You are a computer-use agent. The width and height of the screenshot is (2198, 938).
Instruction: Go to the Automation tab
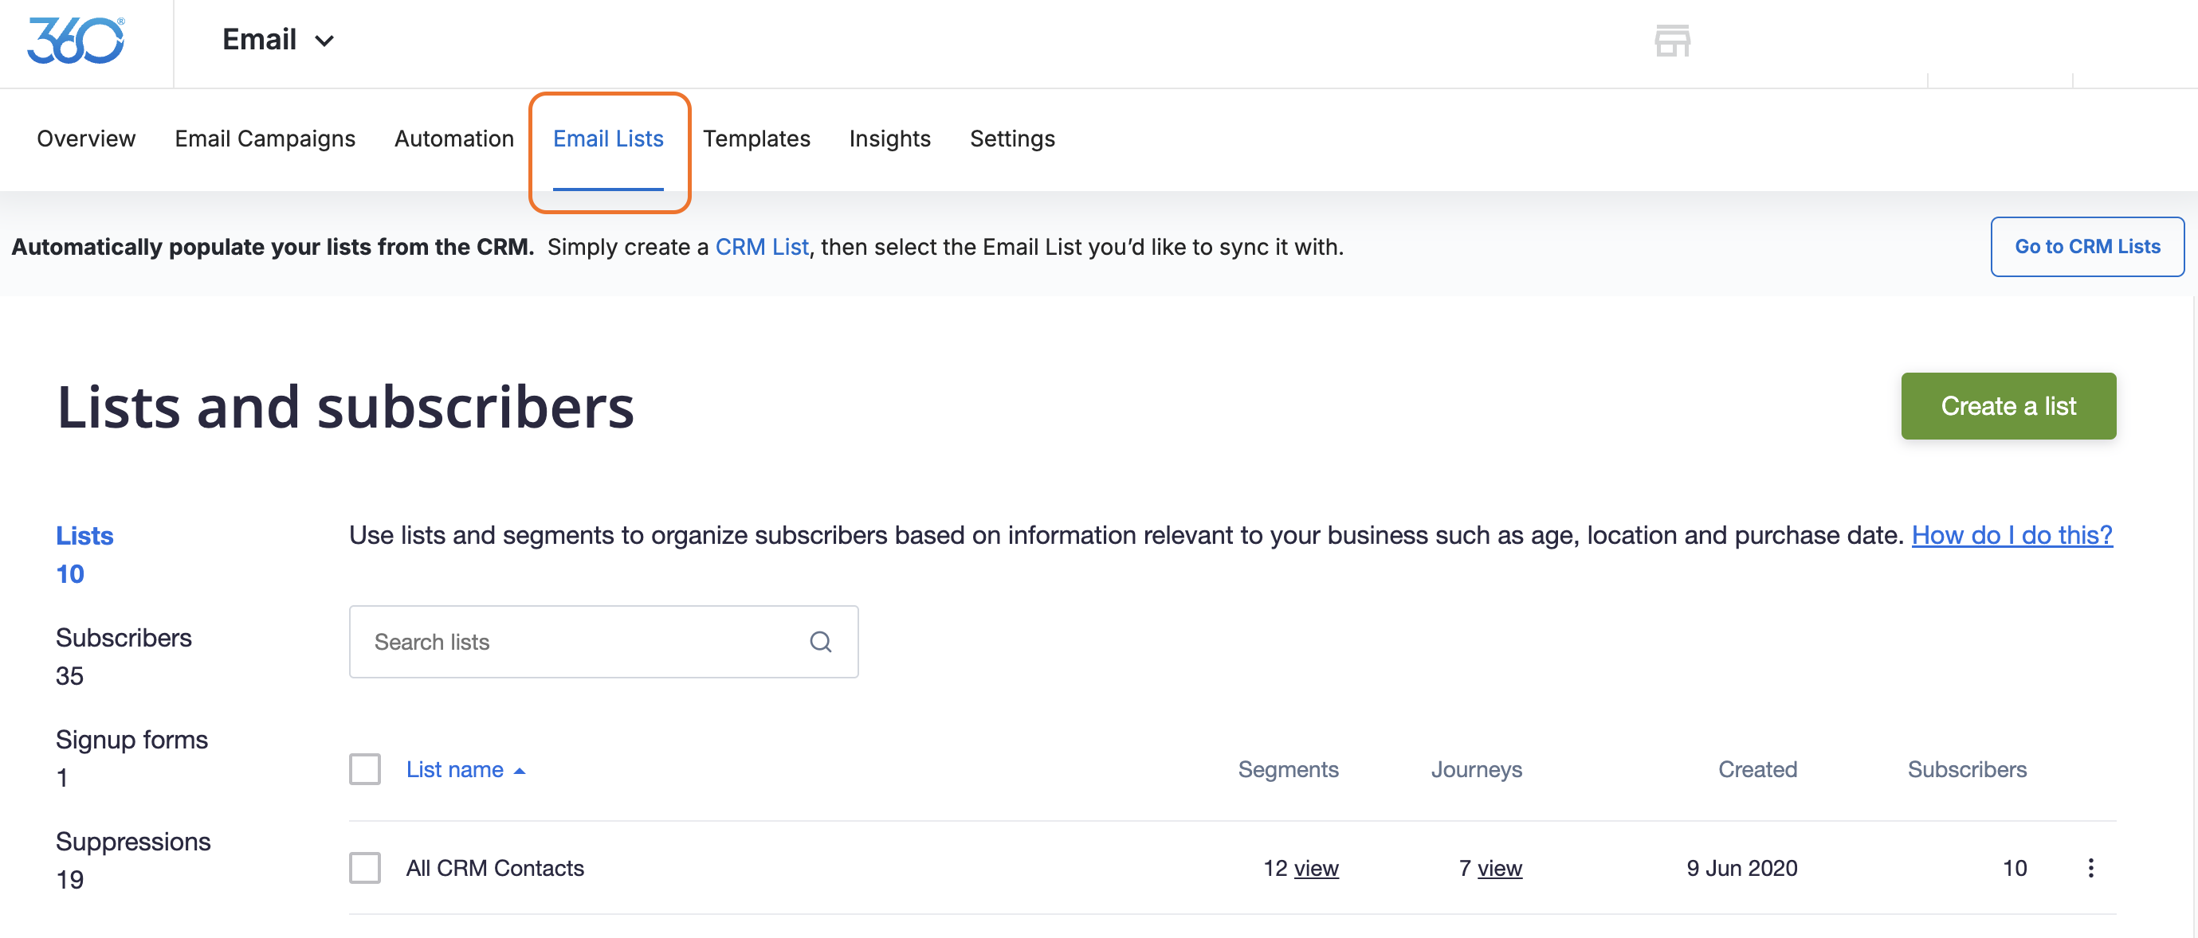(454, 138)
